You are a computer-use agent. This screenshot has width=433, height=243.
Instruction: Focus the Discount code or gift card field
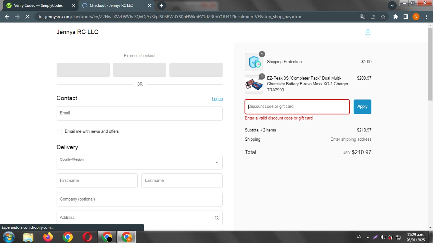[297, 107]
